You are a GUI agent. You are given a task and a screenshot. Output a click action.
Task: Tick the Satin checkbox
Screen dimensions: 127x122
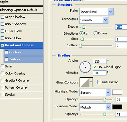(x=2, y=66)
